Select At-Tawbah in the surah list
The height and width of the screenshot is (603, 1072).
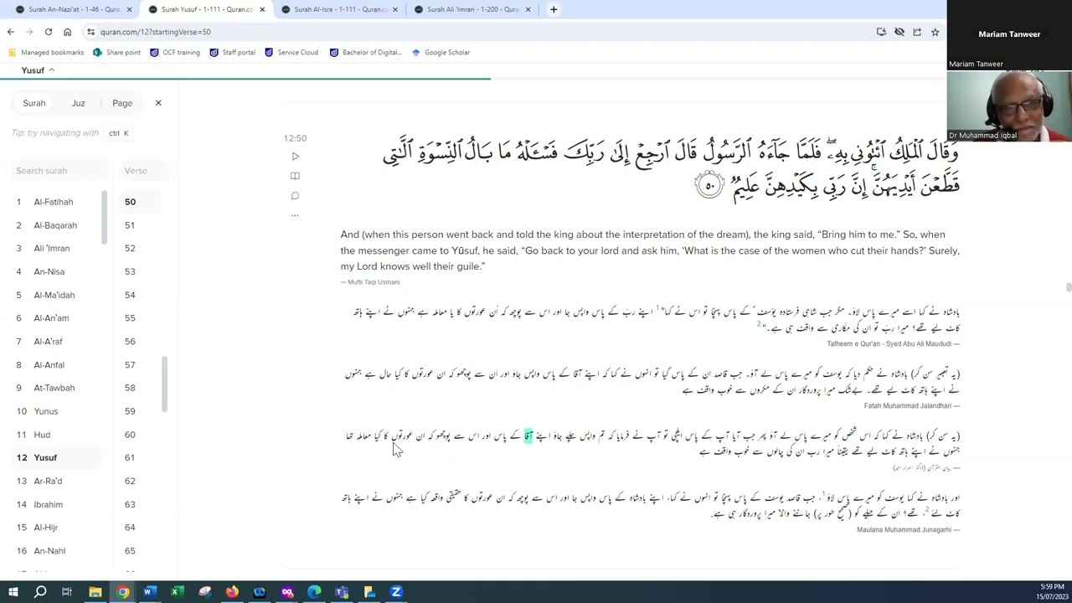pyautogui.click(x=55, y=388)
